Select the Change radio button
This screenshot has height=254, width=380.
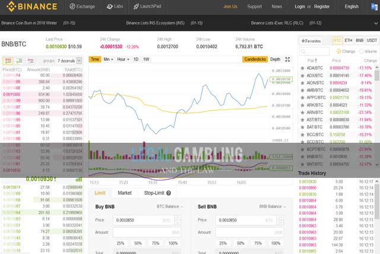339,52
